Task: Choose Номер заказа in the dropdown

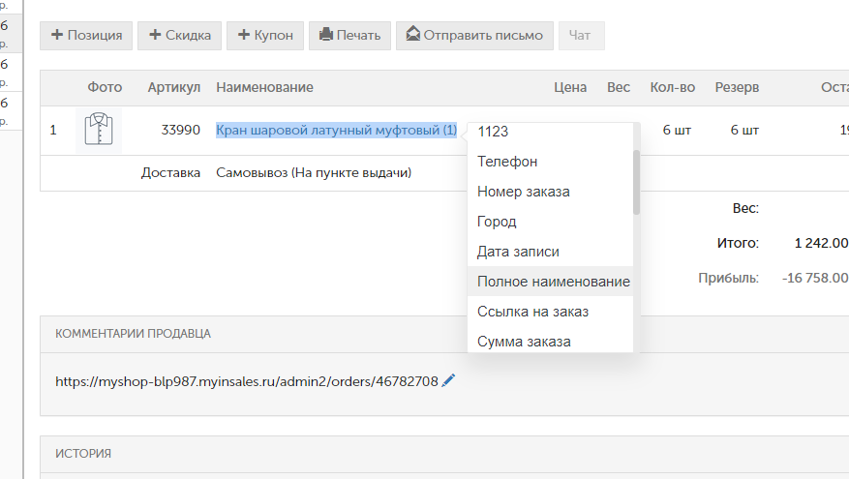Action: coord(523,192)
